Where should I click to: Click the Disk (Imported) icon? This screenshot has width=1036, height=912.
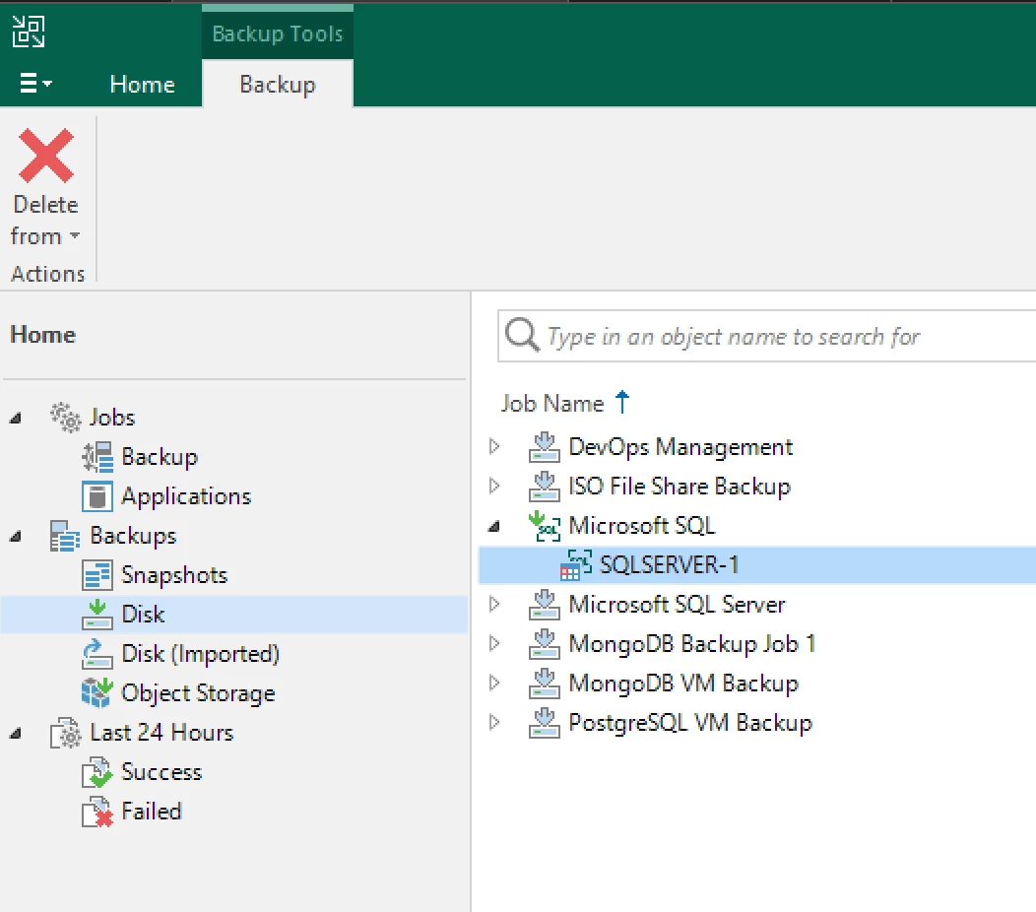point(97,654)
